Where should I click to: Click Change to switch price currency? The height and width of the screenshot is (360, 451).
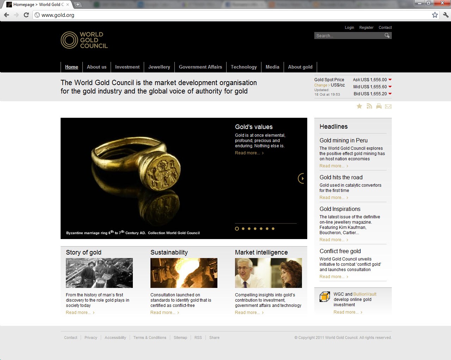321,85
